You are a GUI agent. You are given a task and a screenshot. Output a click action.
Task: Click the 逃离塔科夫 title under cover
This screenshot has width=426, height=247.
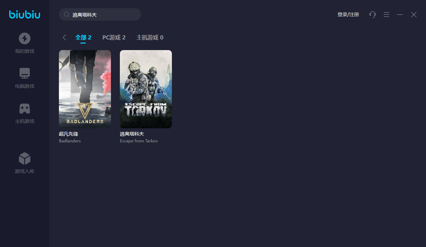point(132,134)
